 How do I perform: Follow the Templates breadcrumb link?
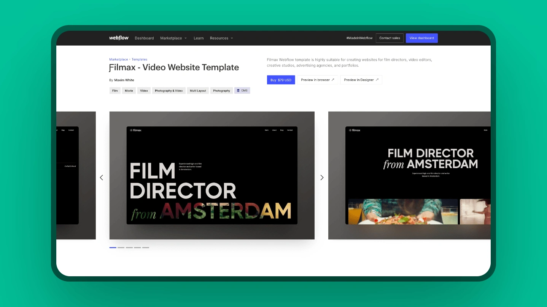[140, 60]
